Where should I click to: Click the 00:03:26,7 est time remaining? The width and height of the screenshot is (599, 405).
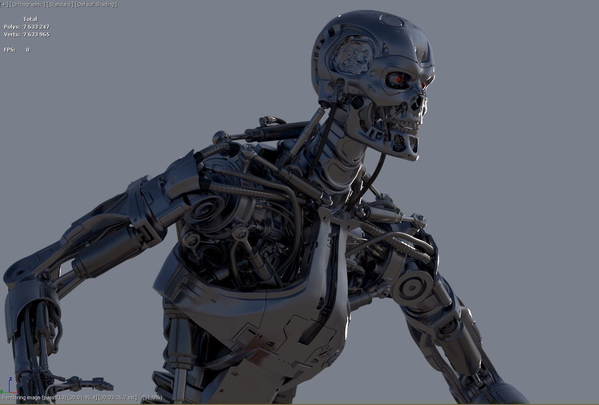[118, 397]
